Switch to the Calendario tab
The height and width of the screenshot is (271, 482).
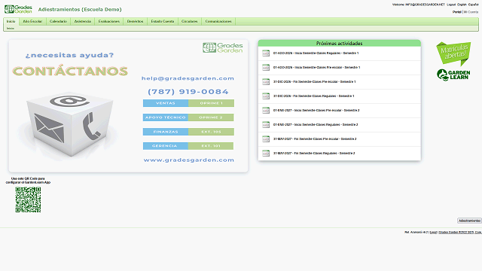pyautogui.click(x=58, y=21)
